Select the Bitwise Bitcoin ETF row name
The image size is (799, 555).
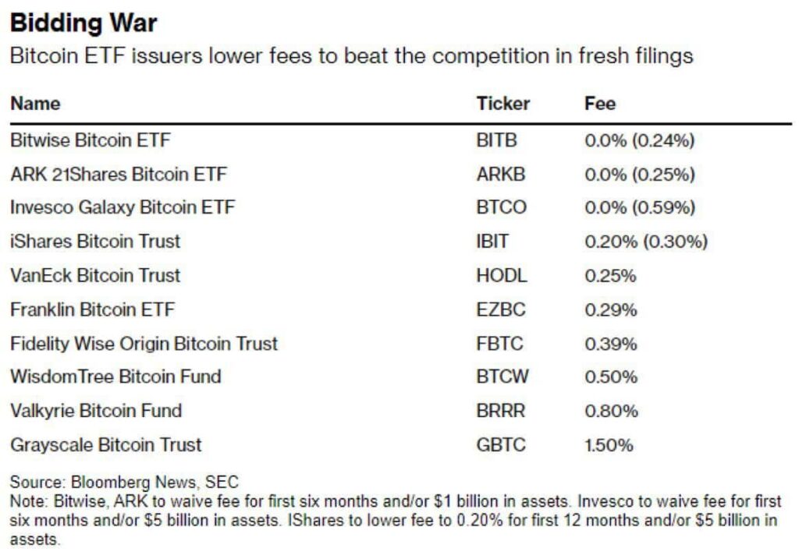90,140
